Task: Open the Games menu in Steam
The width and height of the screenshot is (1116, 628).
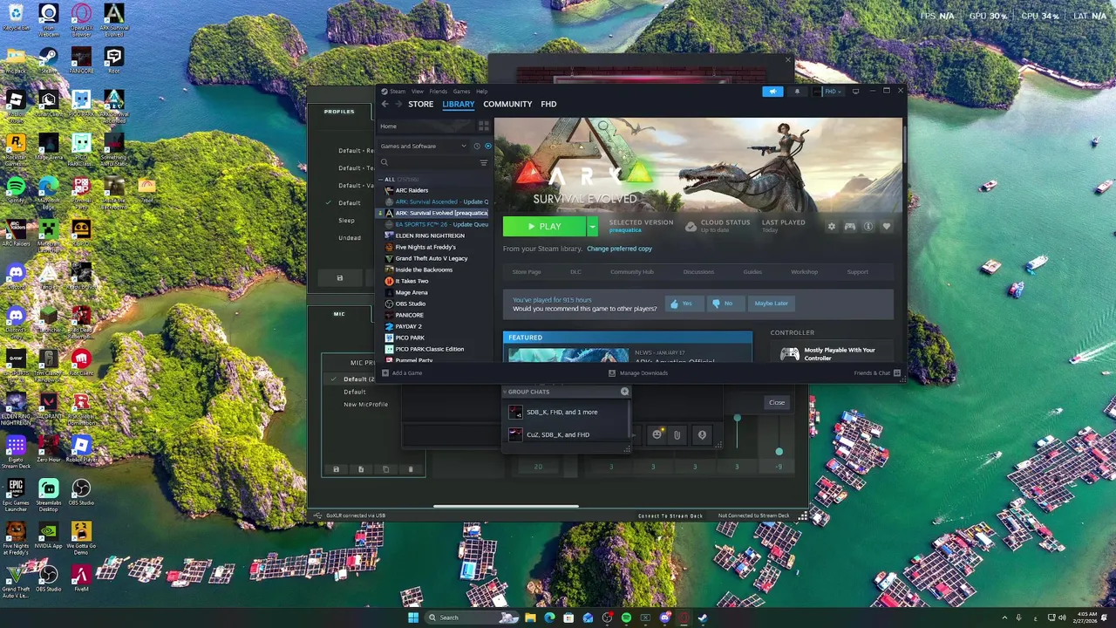Action: tap(461, 91)
